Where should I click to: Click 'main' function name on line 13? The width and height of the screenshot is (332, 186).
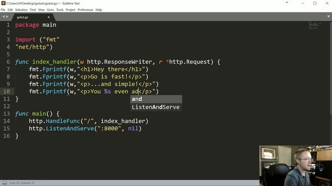coord(39,114)
